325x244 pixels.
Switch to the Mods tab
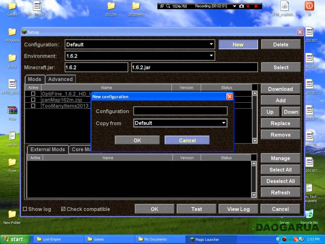click(x=35, y=79)
